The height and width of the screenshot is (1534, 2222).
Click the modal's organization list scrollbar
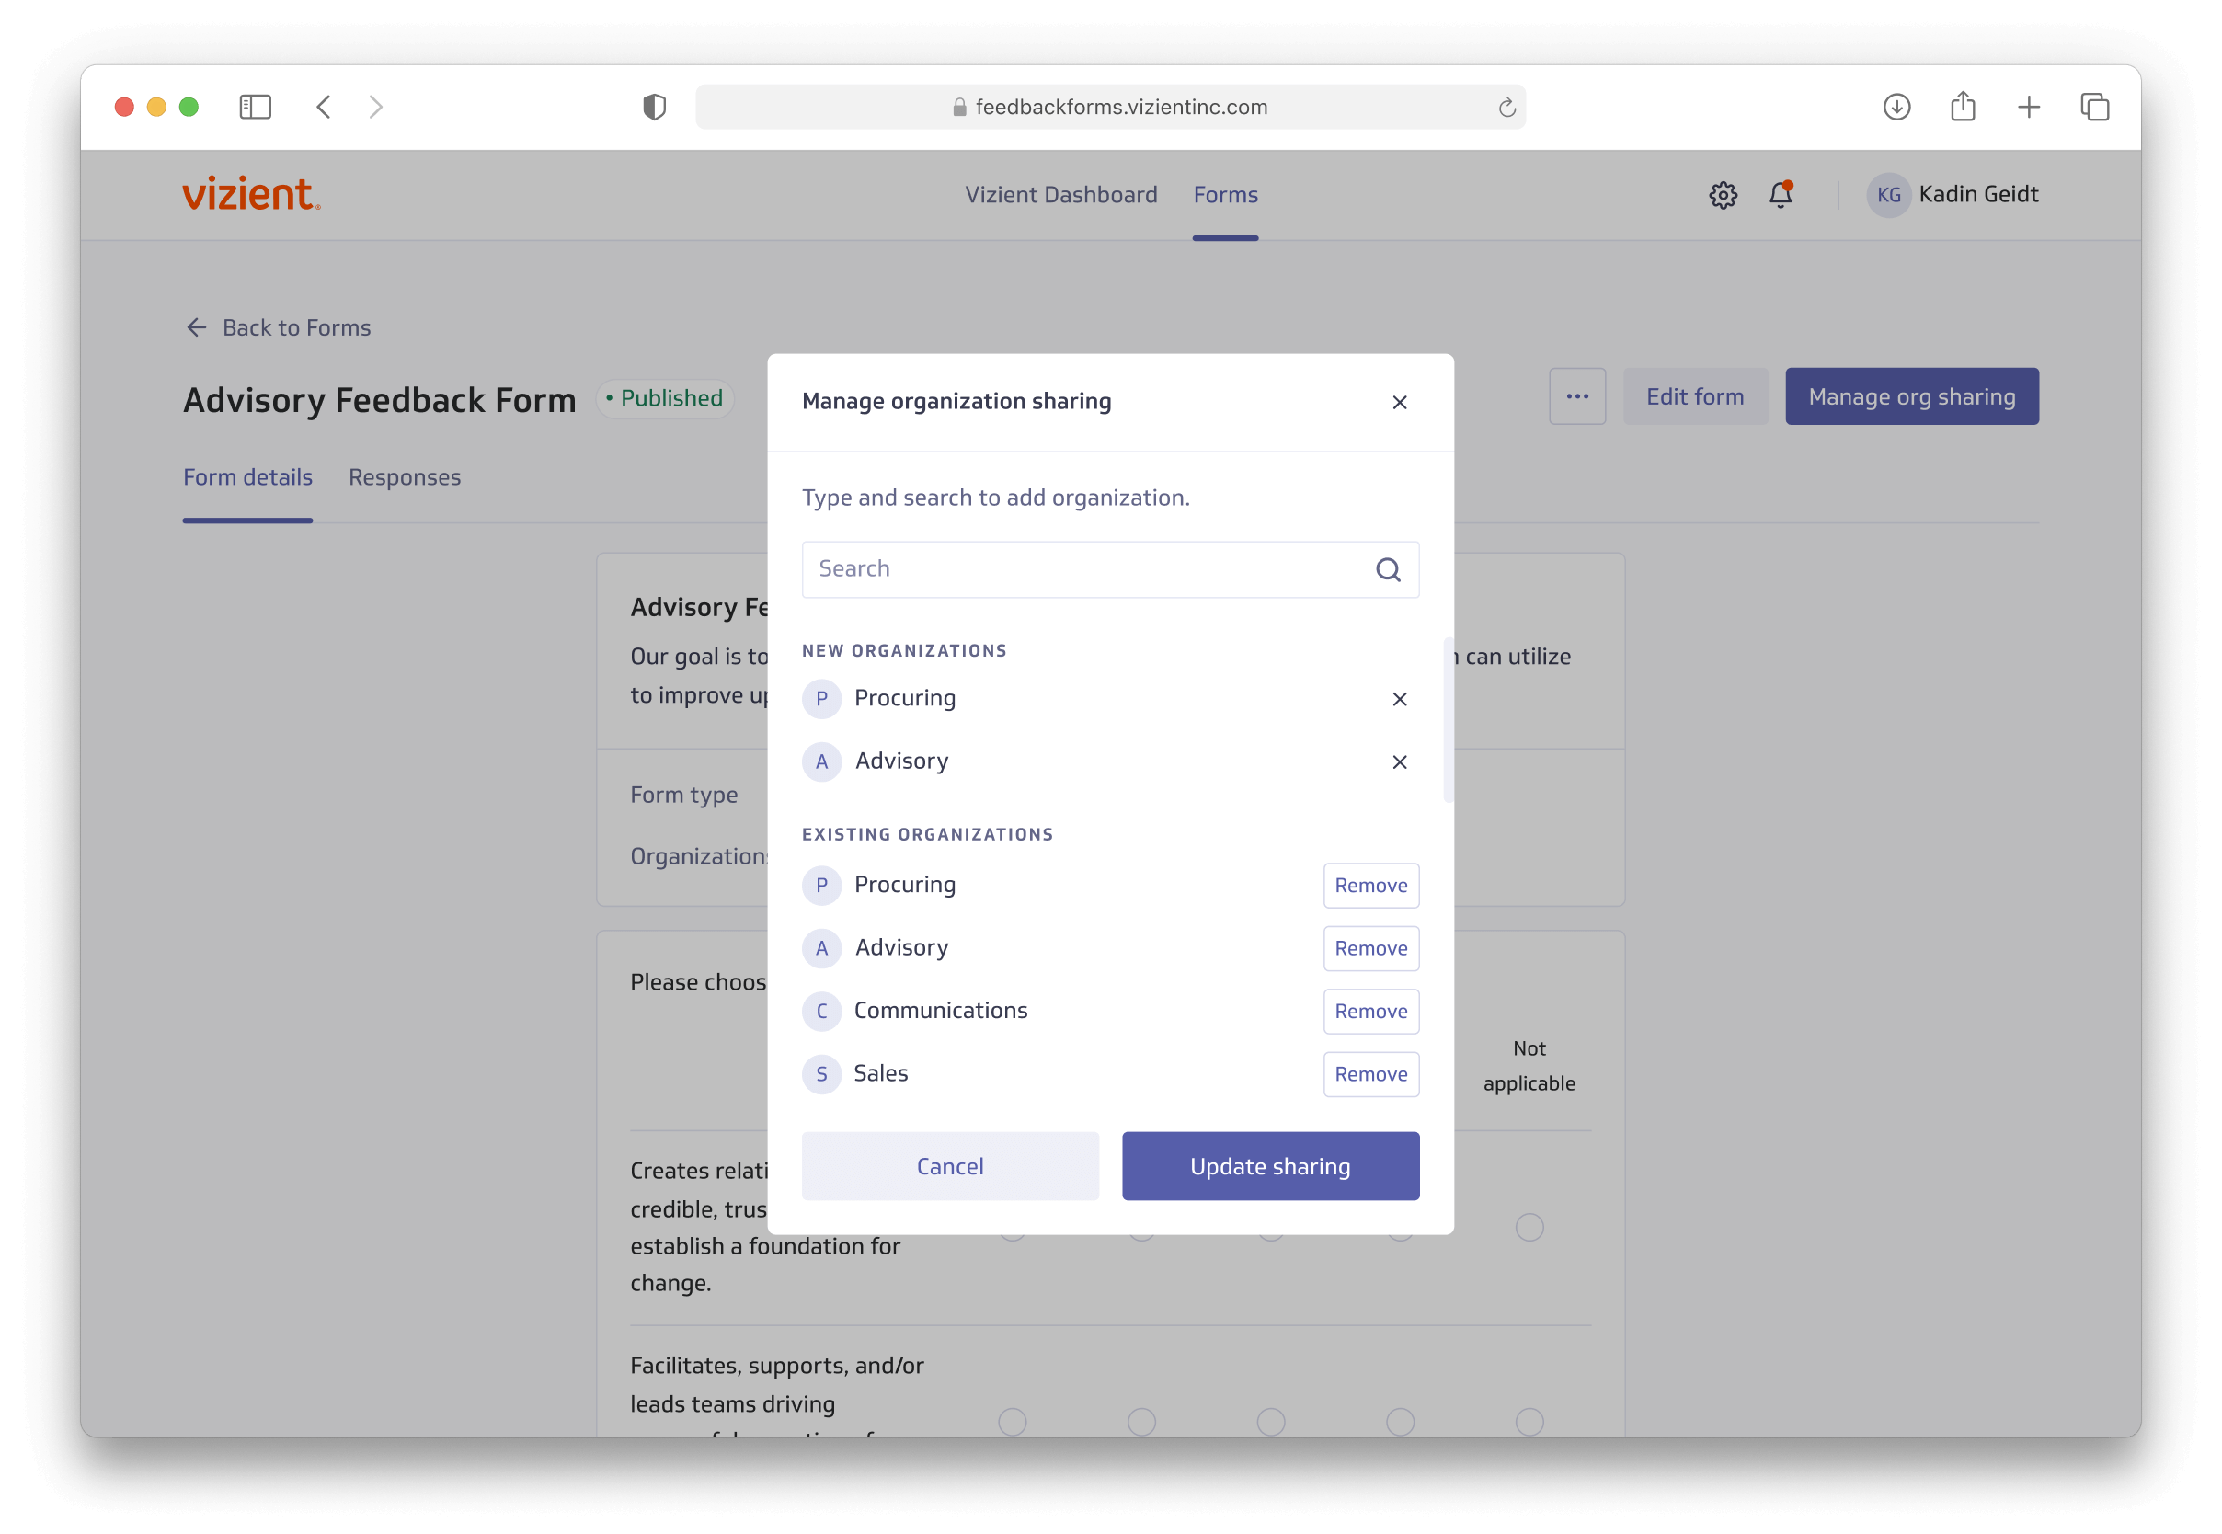(x=1448, y=721)
